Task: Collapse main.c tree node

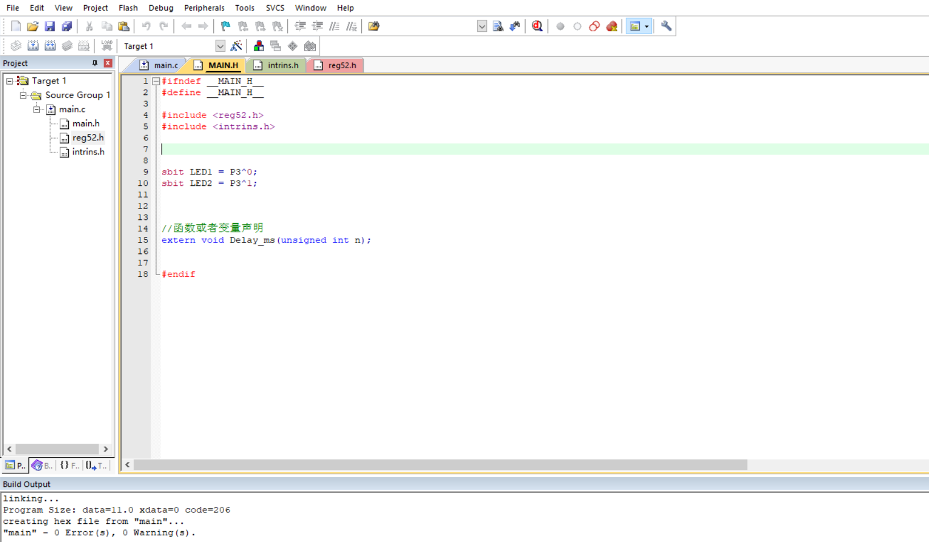Action: (36, 109)
